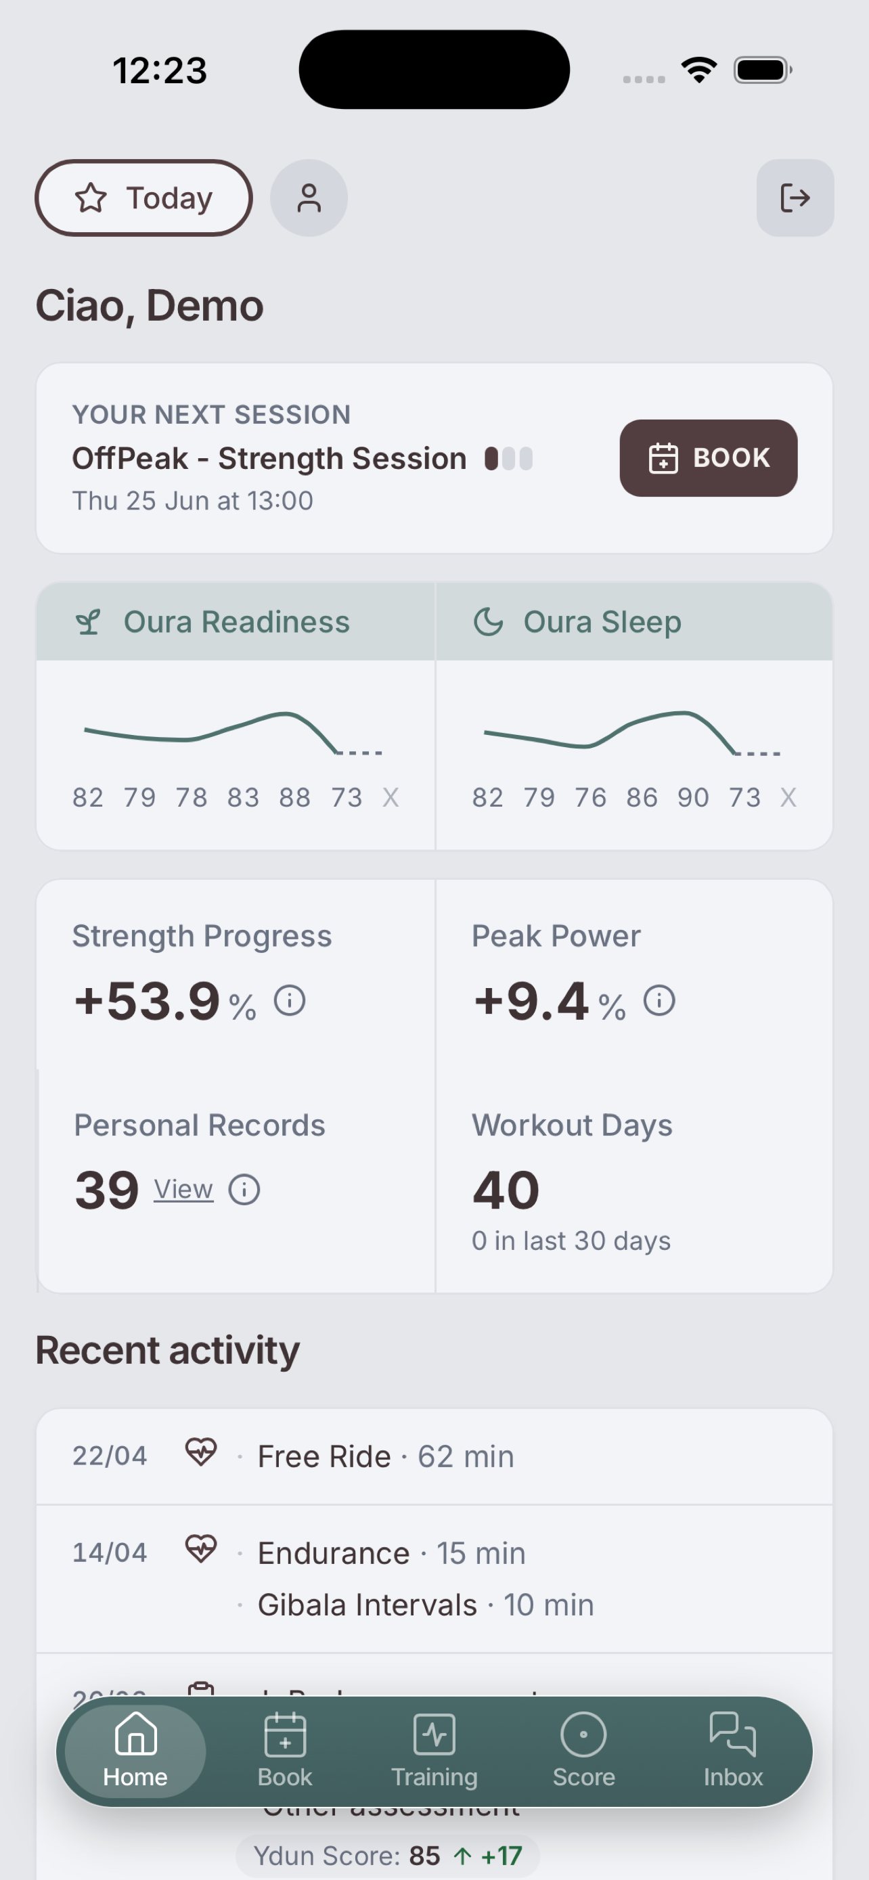The image size is (869, 1880).
Task: Select the Home tab
Action: 136,1751
